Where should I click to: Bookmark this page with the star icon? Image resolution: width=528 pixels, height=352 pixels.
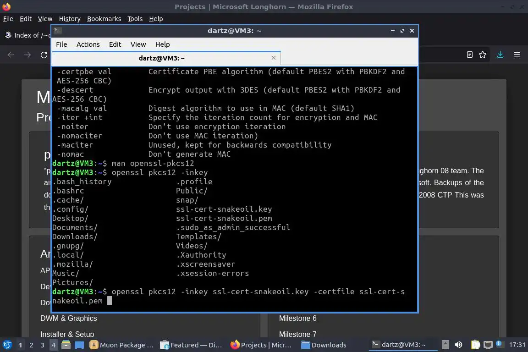click(x=483, y=55)
